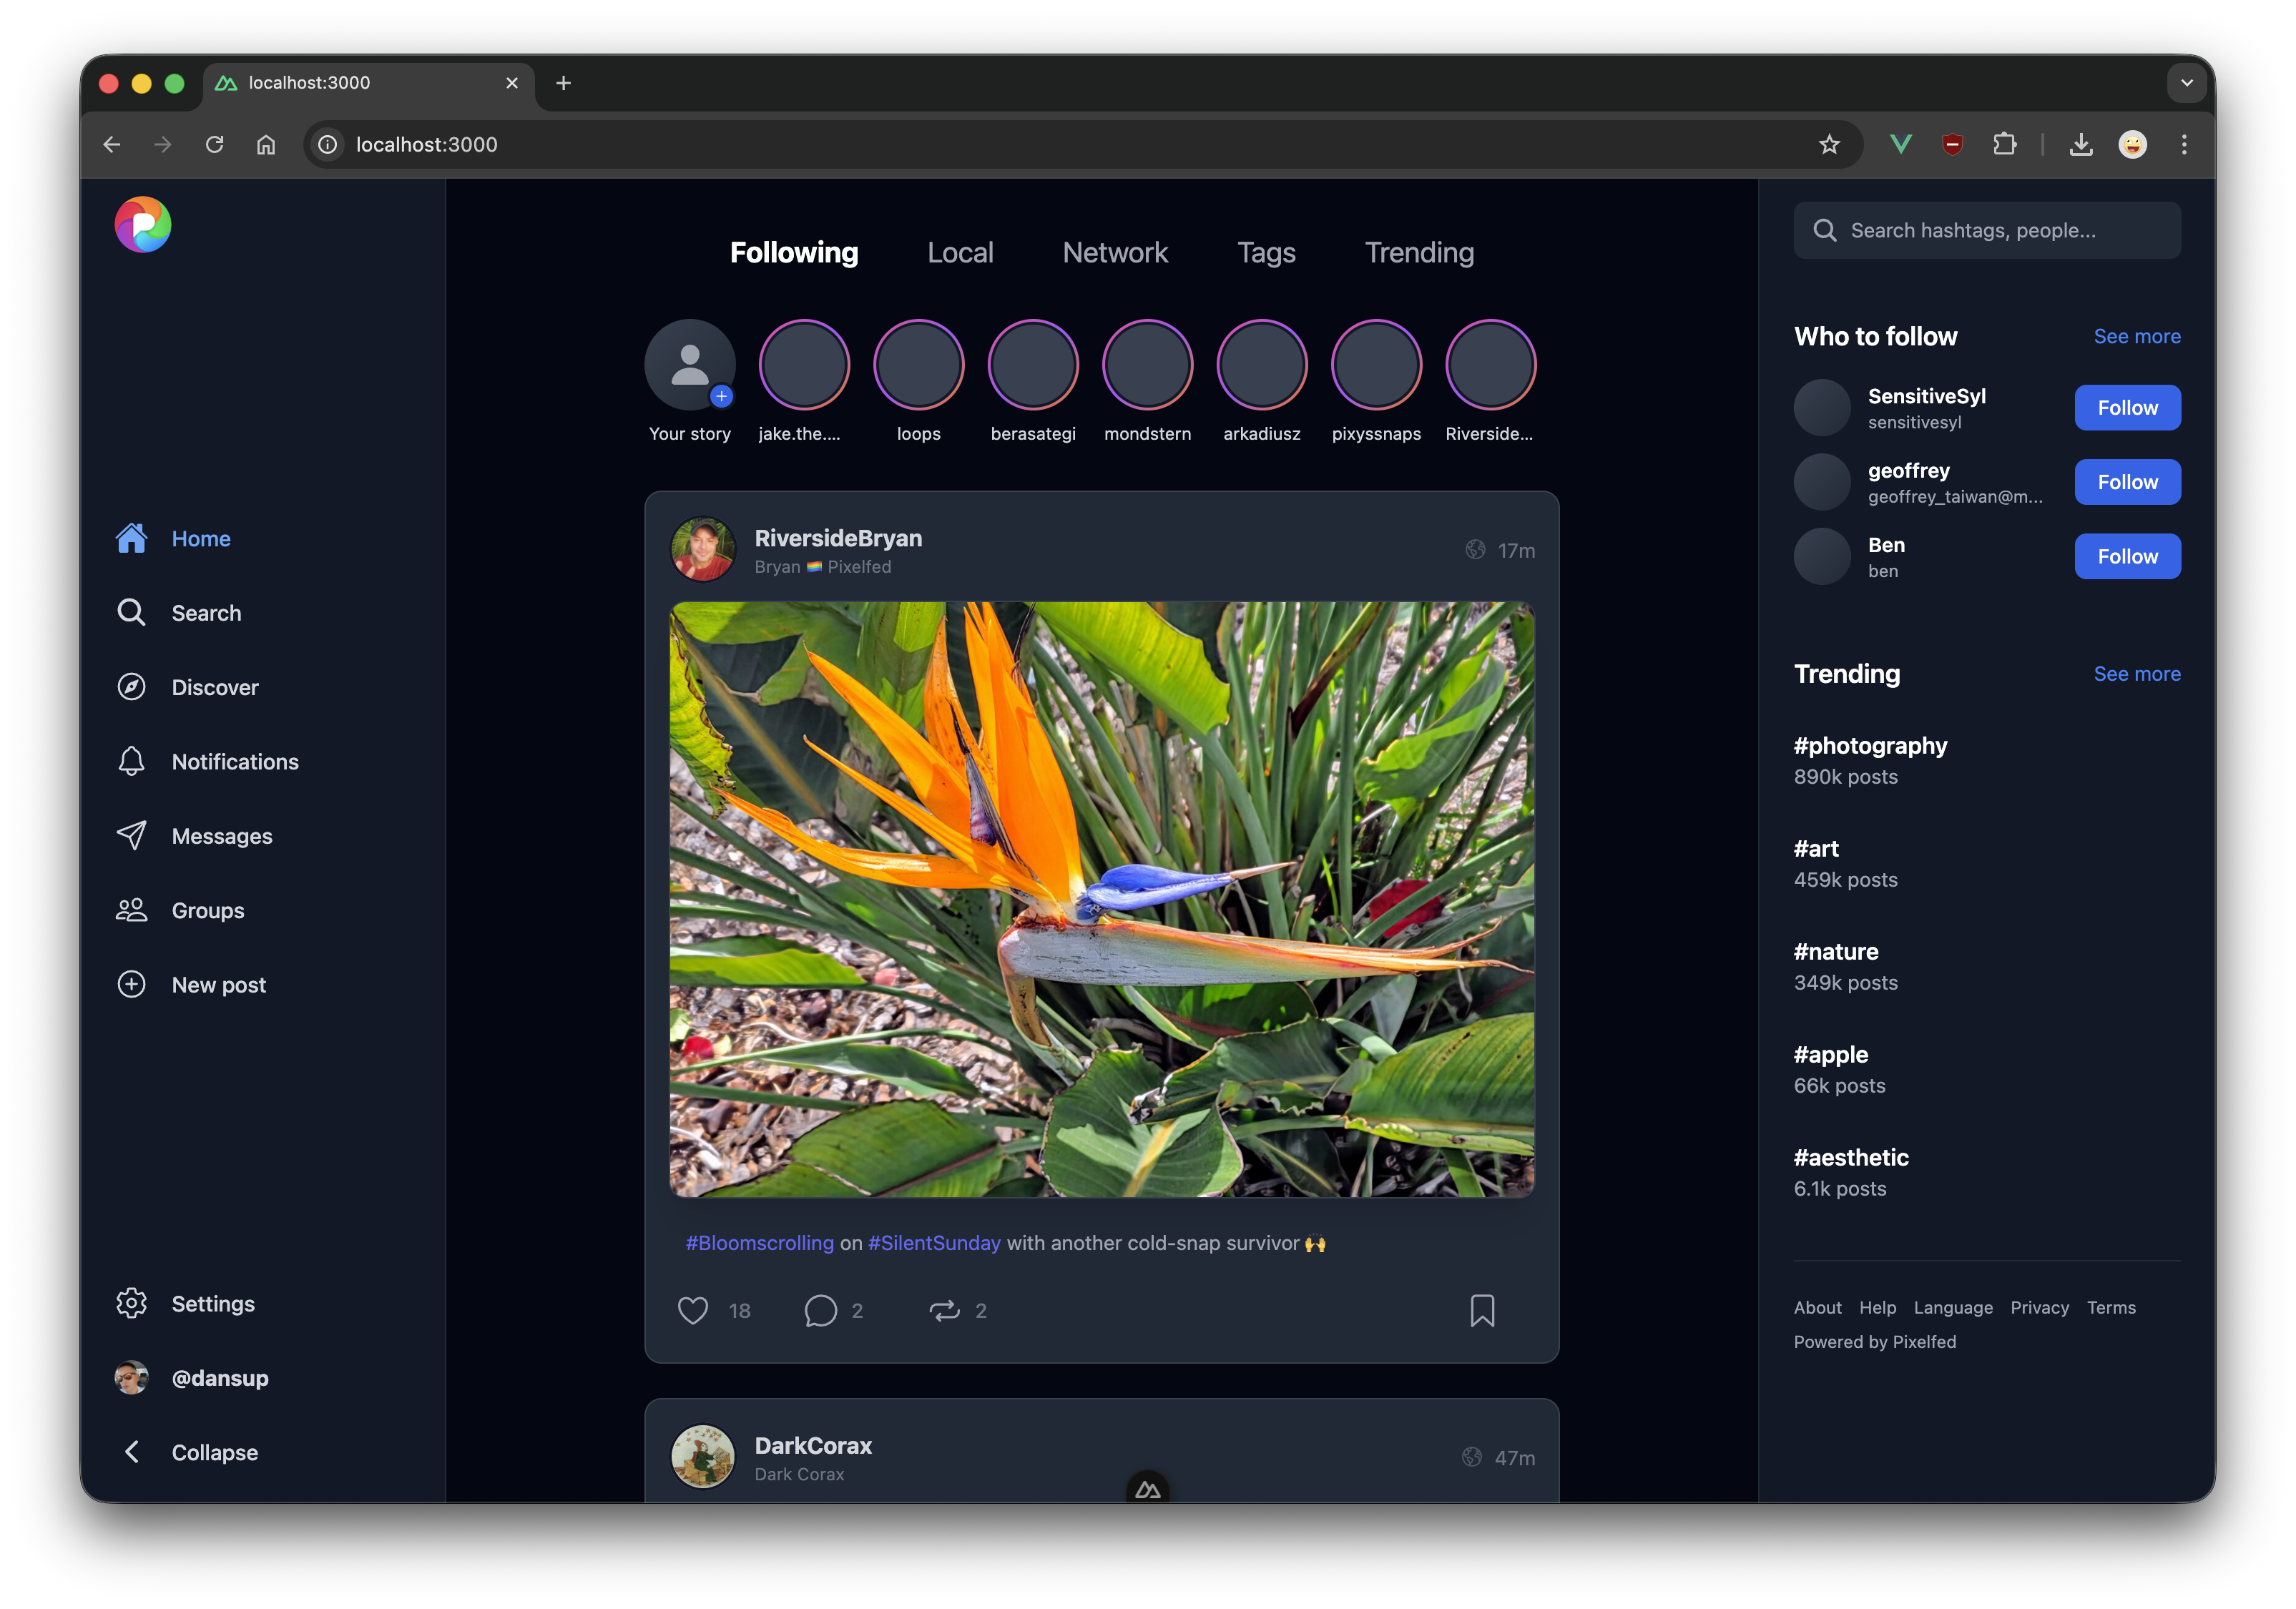Click the search hashtags and people field
The height and width of the screenshot is (1609, 2296).
point(1986,231)
